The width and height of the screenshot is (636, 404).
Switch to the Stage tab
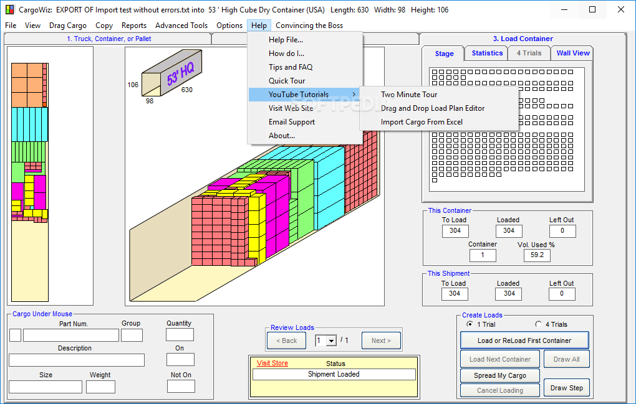pos(444,54)
